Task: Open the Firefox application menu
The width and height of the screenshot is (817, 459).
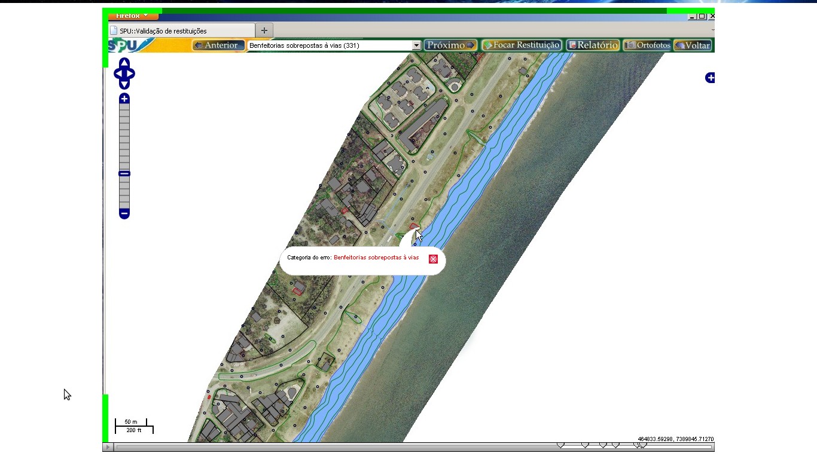Action: (x=133, y=16)
